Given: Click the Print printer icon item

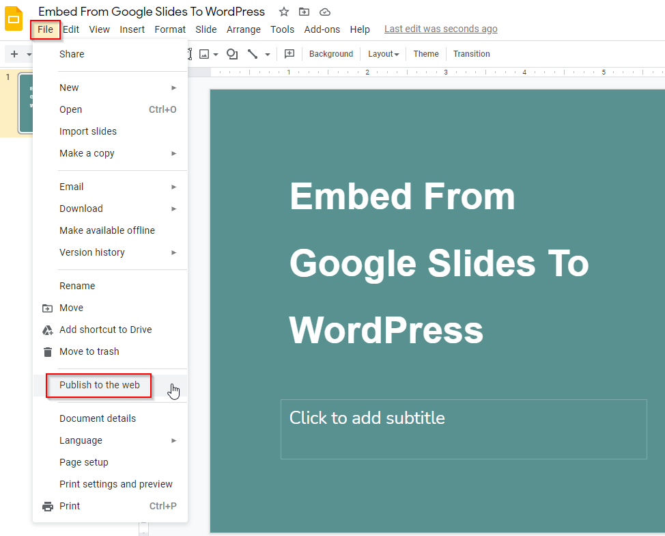Looking at the screenshot, I should click(48, 507).
